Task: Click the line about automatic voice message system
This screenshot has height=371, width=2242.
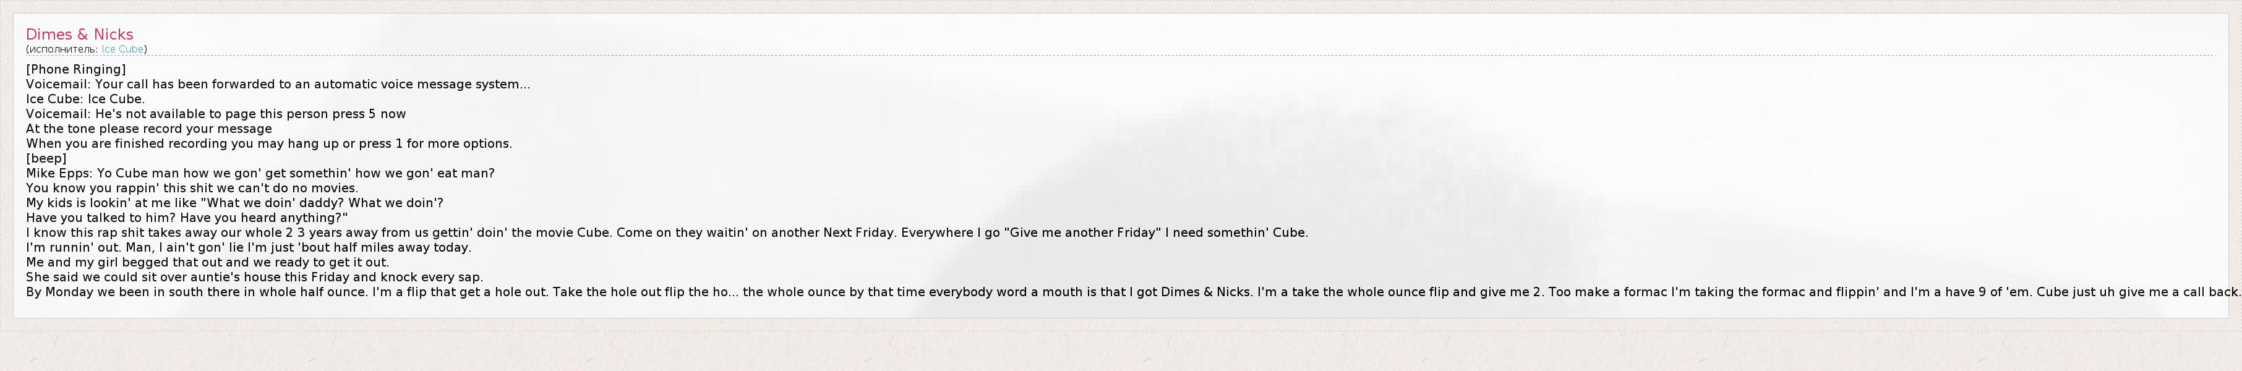Action: (278, 85)
